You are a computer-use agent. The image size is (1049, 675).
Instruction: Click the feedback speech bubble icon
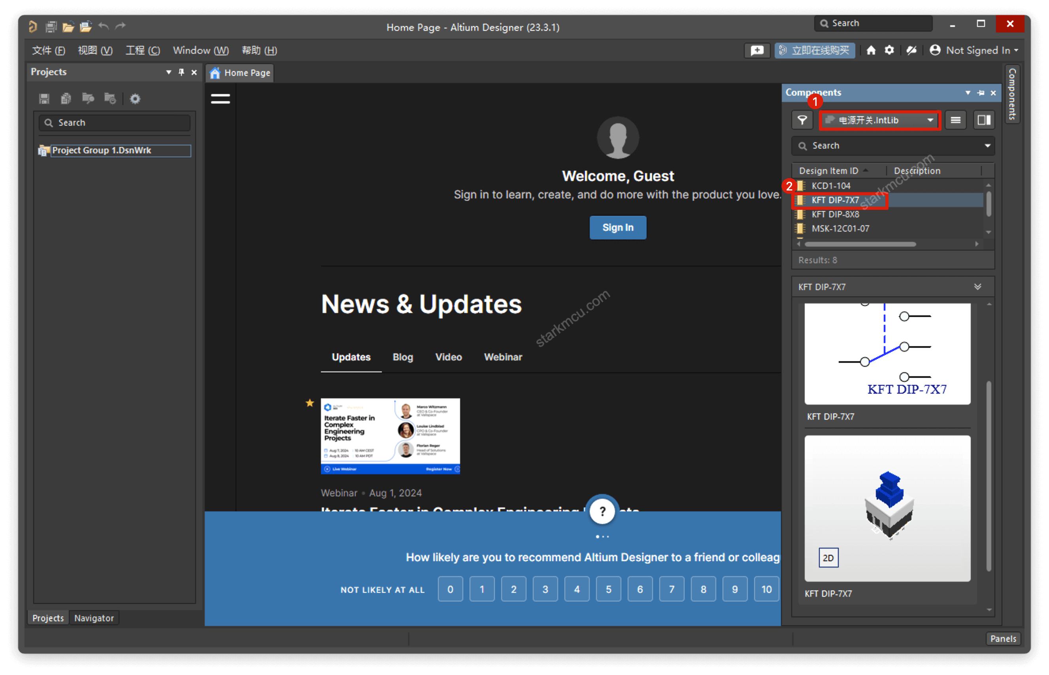click(x=757, y=51)
